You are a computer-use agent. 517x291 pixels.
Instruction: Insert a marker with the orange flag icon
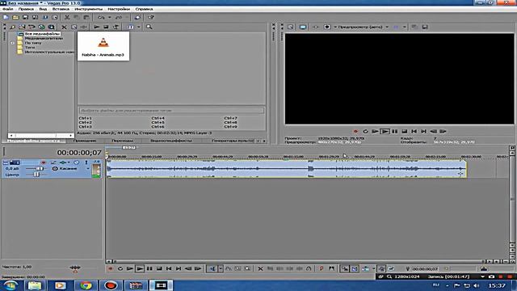[x=322, y=268]
